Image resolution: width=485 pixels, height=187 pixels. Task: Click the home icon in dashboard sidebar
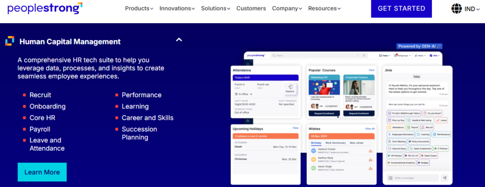248,63
